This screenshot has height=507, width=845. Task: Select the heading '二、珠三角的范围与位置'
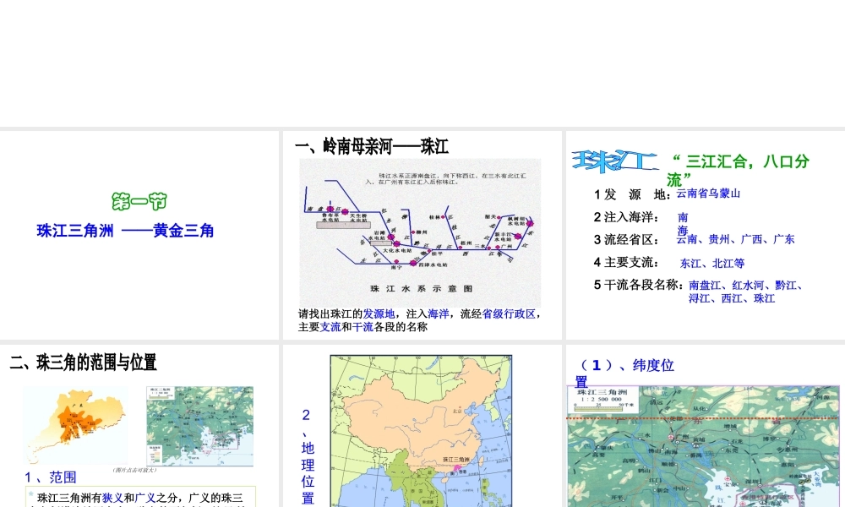[x=84, y=363]
